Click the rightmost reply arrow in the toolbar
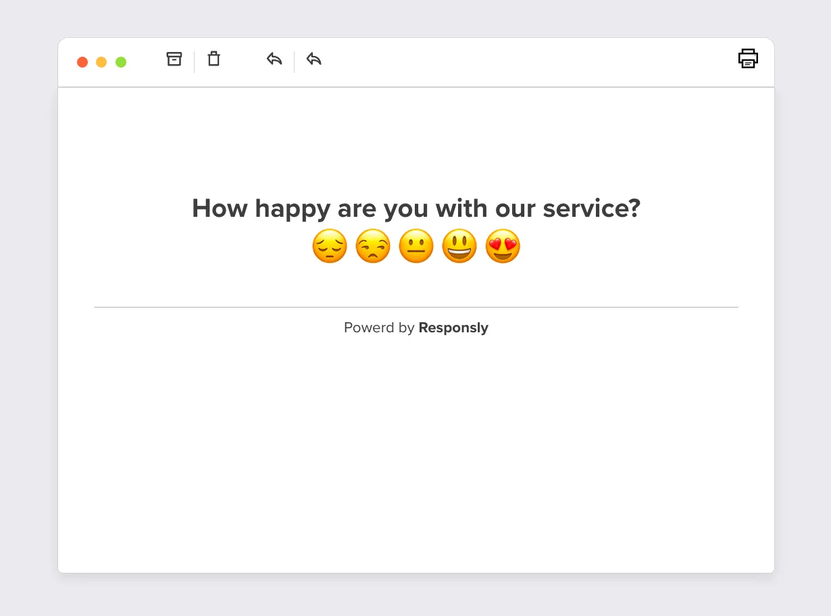 pyautogui.click(x=313, y=59)
